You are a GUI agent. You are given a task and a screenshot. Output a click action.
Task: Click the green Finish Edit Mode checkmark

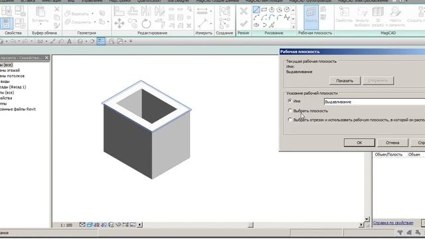(x=244, y=24)
